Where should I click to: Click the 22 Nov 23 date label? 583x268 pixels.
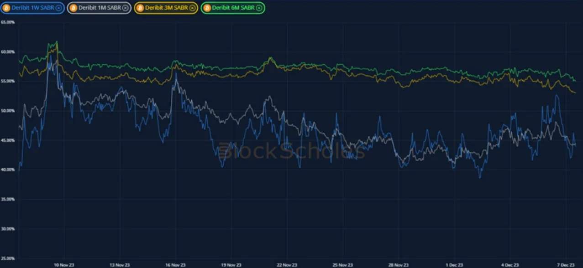(x=287, y=265)
